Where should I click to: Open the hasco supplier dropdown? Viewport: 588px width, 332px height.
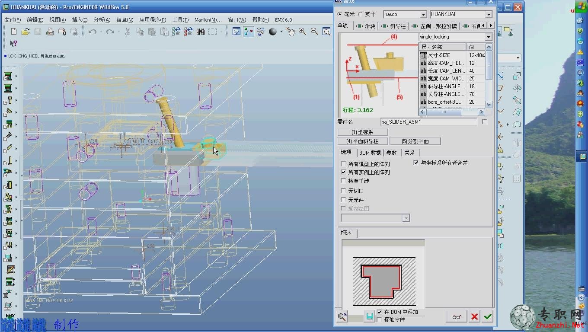point(423,14)
